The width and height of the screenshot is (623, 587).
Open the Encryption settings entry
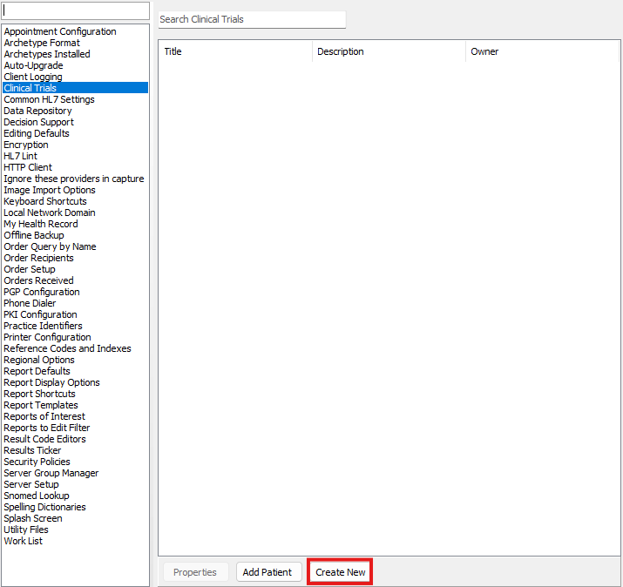pyautogui.click(x=26, y=145)
